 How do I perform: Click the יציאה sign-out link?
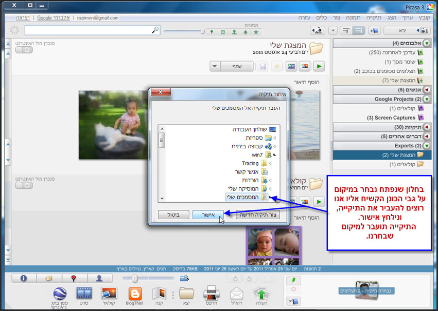[23, 18]
